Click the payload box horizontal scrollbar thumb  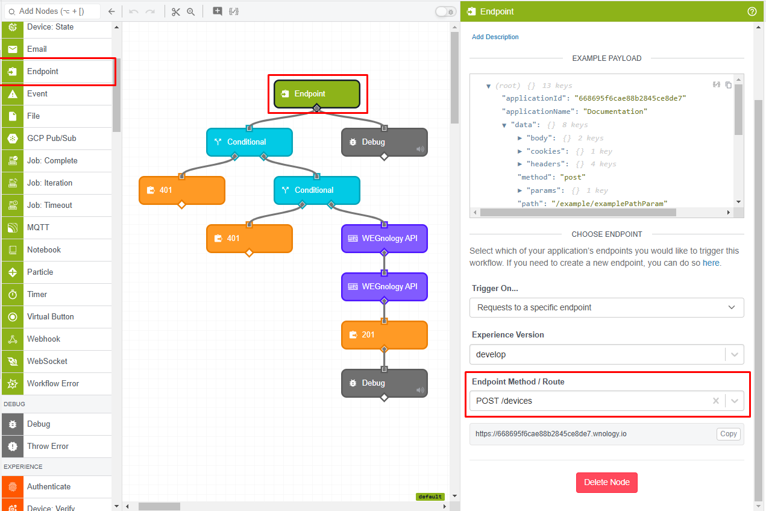(x=578, y=212)
